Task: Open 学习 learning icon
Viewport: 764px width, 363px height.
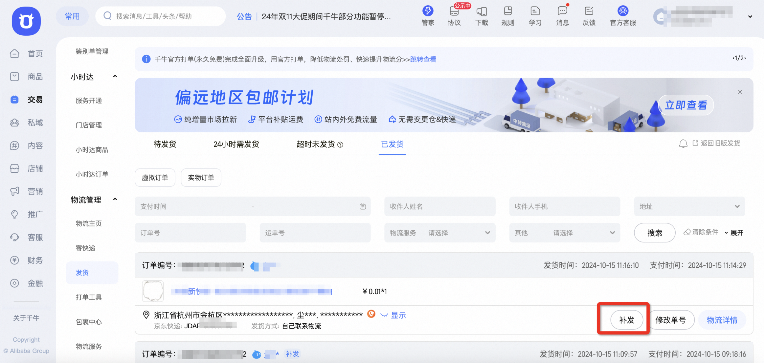Action: (535, 16)
